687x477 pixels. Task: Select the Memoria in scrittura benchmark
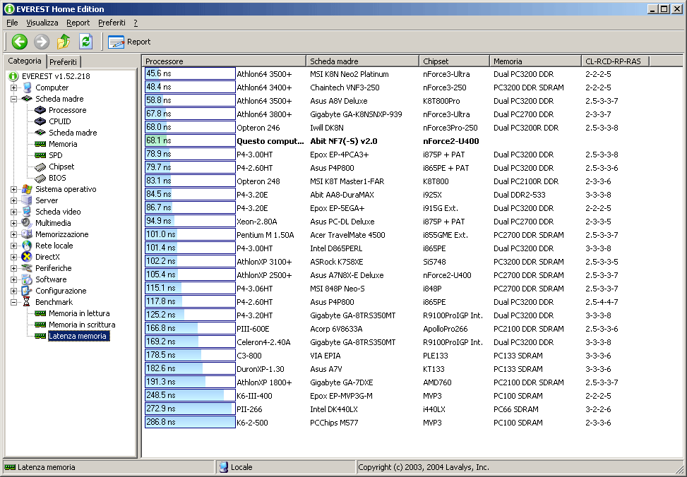(82, 325)
